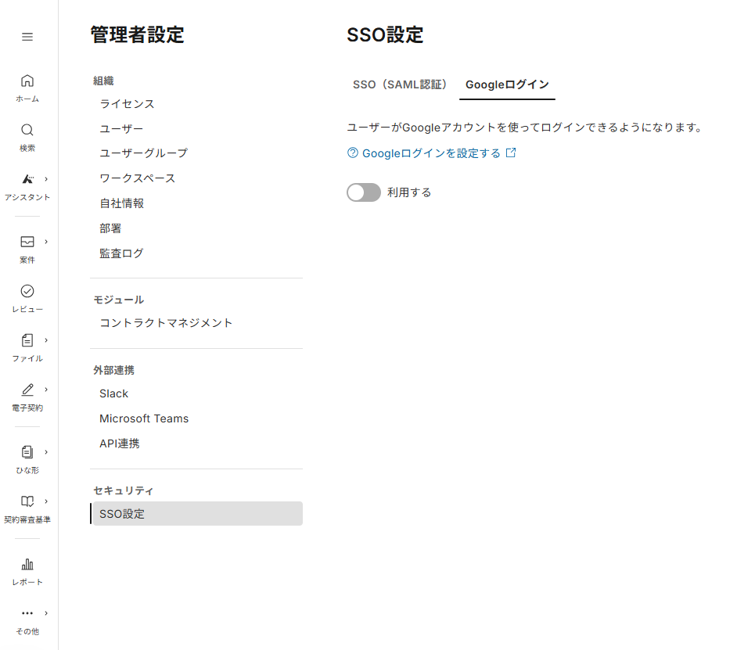
Task: Select Microsoft Teams integration item
Action: 144,418
